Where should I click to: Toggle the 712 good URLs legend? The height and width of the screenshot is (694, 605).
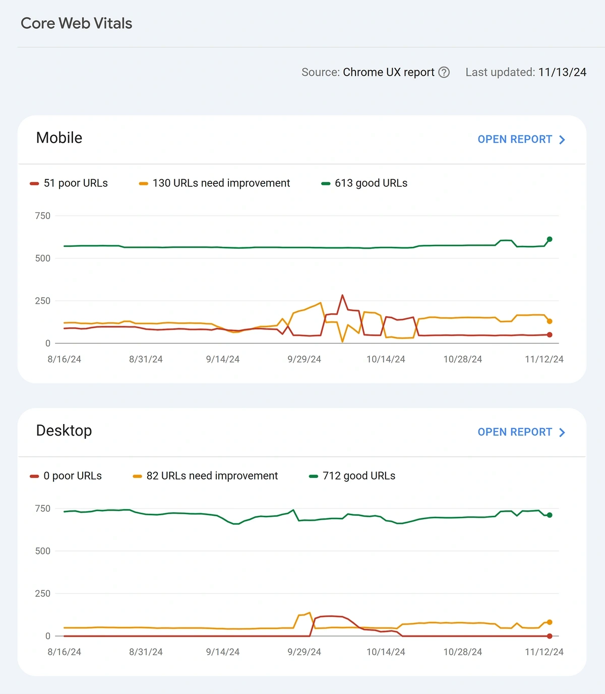pyautogui.click(x=352, y=476)
